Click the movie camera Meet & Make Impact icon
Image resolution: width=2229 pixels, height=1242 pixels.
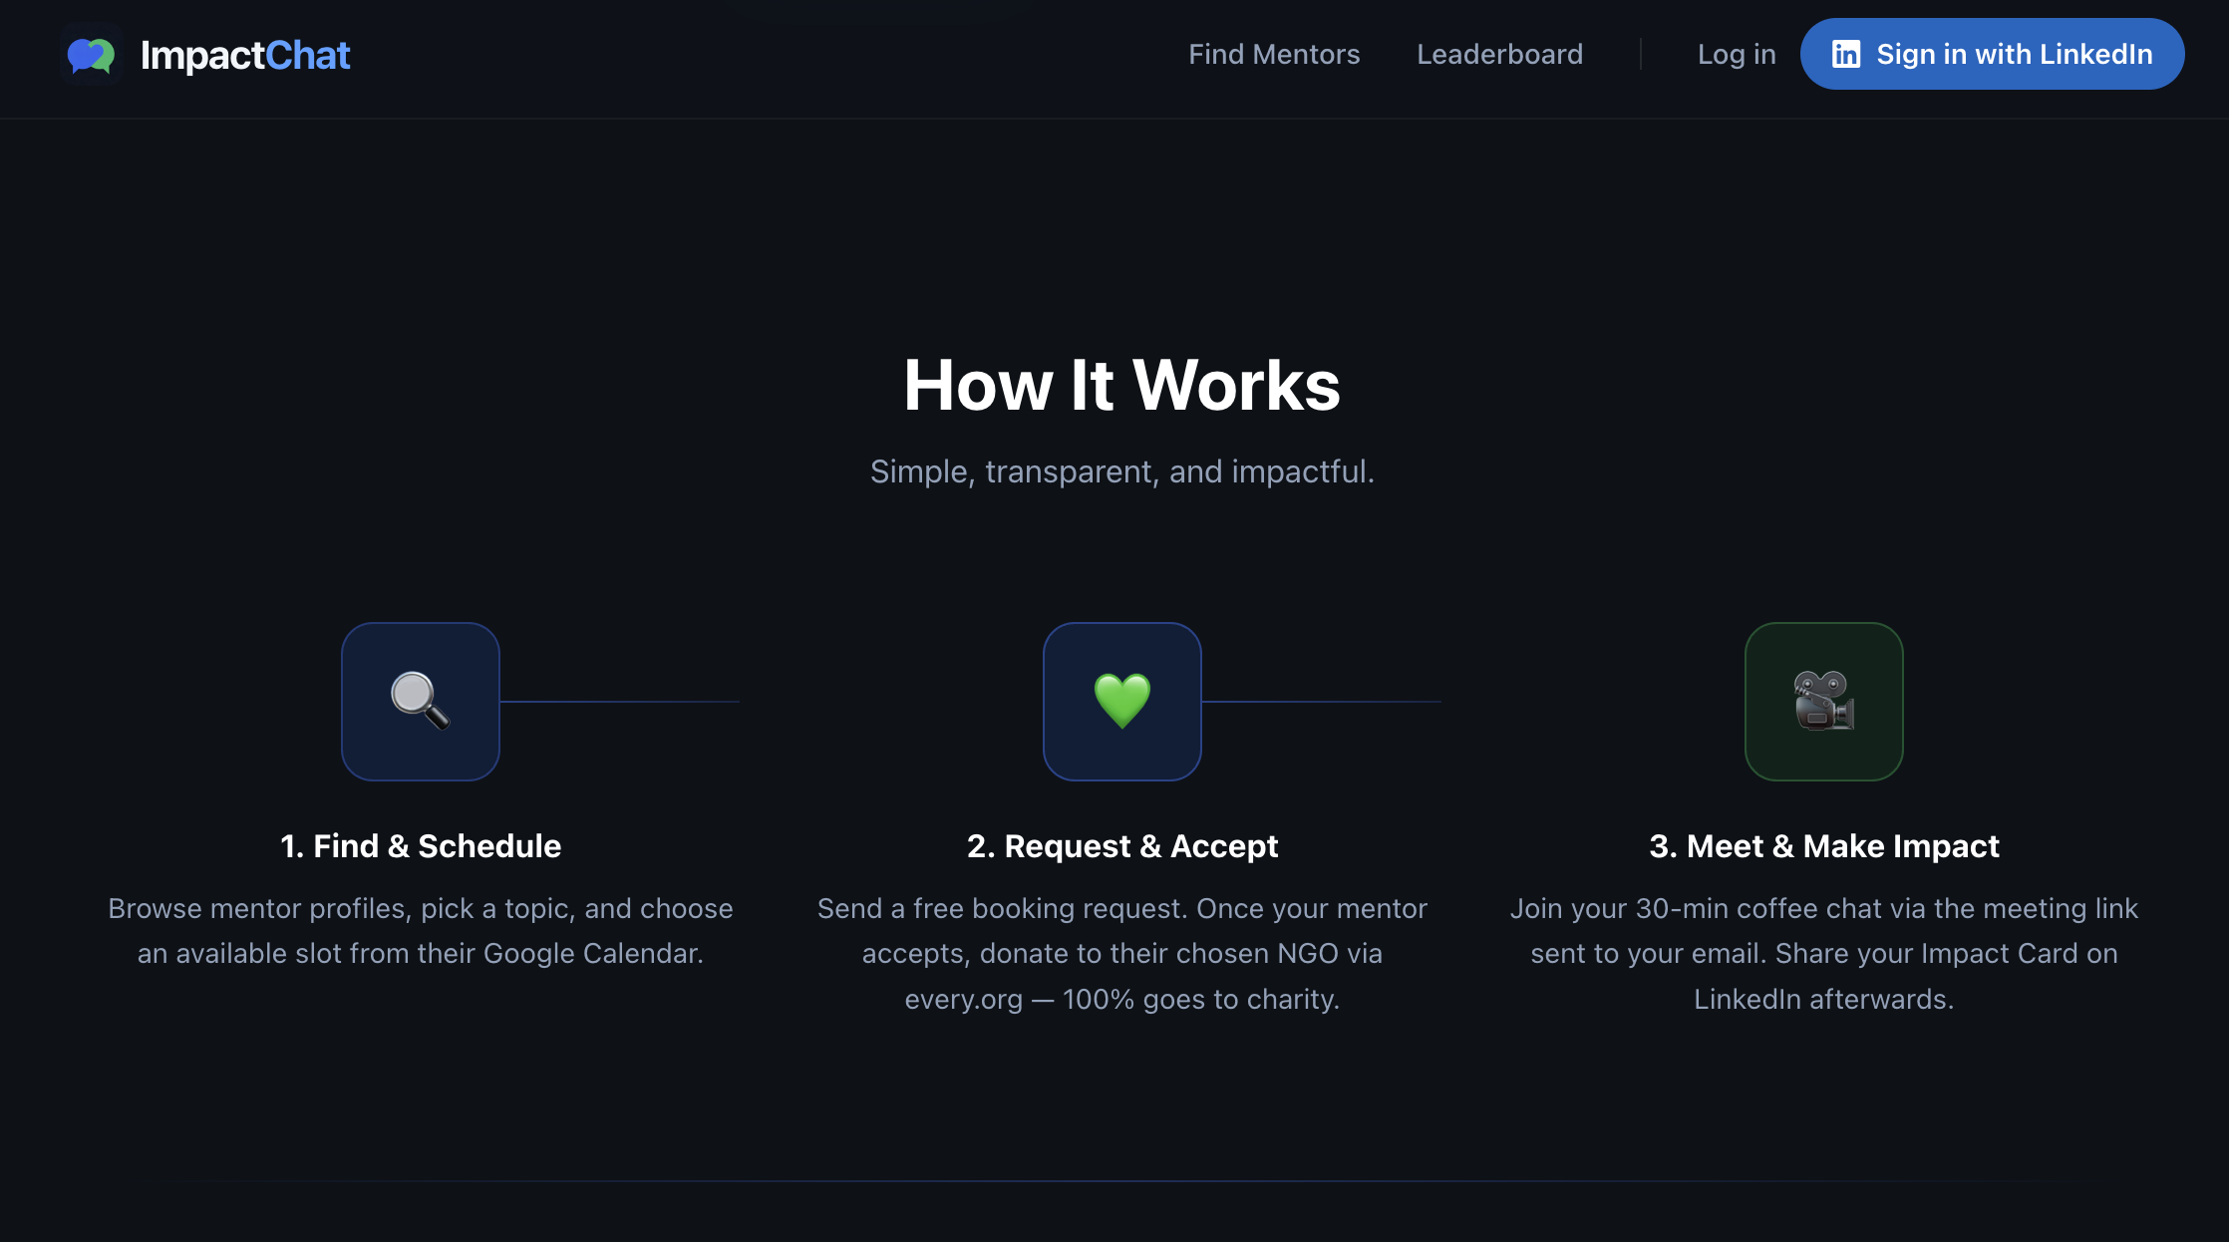point(1823,701)
